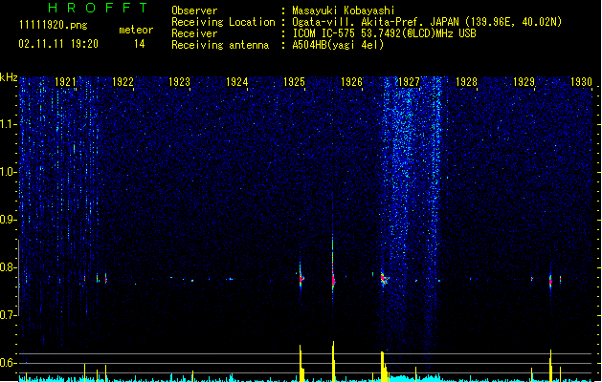Click the meteor echo before 1927
This screenshot has height=382, width=602.
click(x=383, y=279)
